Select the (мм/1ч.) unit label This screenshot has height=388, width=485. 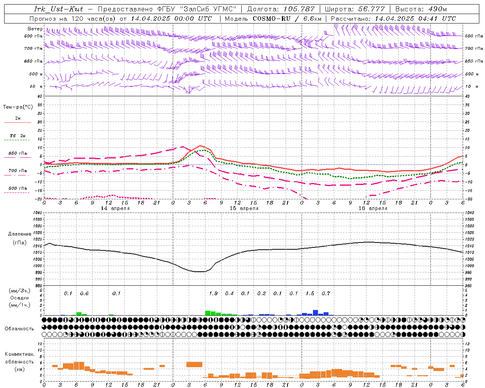click(19, 305)
